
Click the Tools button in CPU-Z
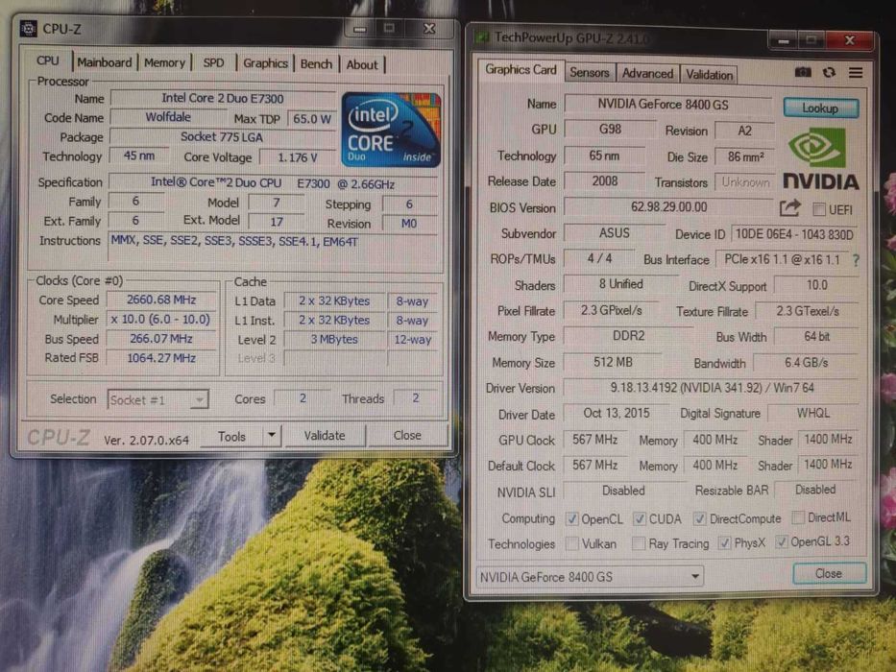tap(231, 436)
